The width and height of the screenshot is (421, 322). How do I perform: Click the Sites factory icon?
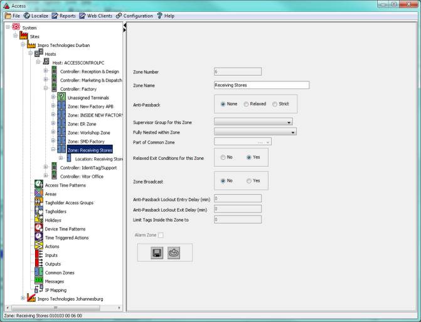[24, 36]
